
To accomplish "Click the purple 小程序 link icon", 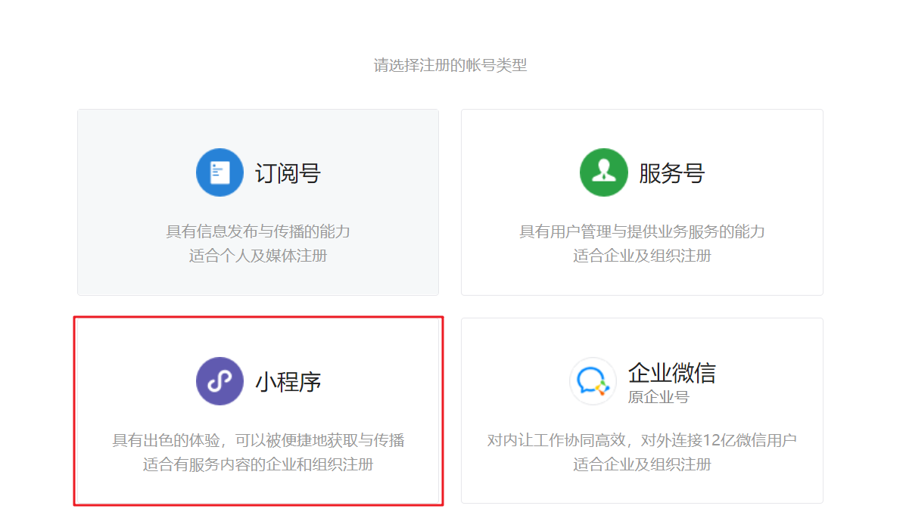I will point(219,381).
